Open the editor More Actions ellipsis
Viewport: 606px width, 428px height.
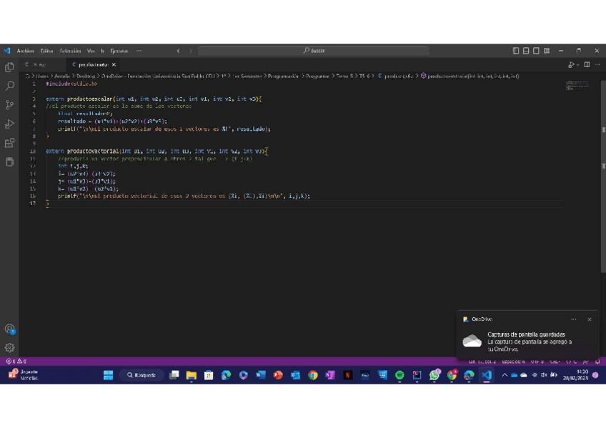tap(597, 65)
